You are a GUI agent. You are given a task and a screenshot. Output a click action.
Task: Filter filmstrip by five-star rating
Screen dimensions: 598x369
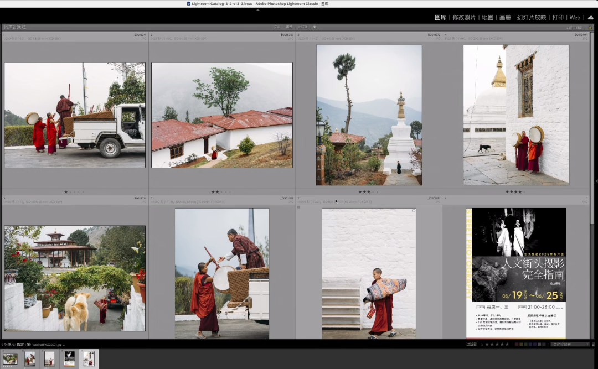[507, 344]
